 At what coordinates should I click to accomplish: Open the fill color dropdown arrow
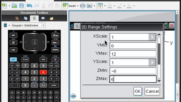coord(115,6)
